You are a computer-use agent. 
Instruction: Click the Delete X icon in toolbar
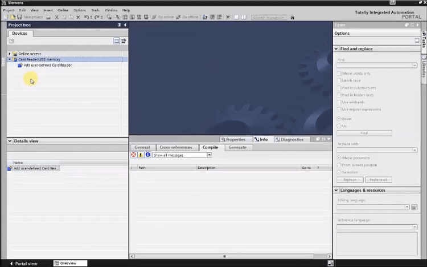pyautogui.click(x=78, y=17)
